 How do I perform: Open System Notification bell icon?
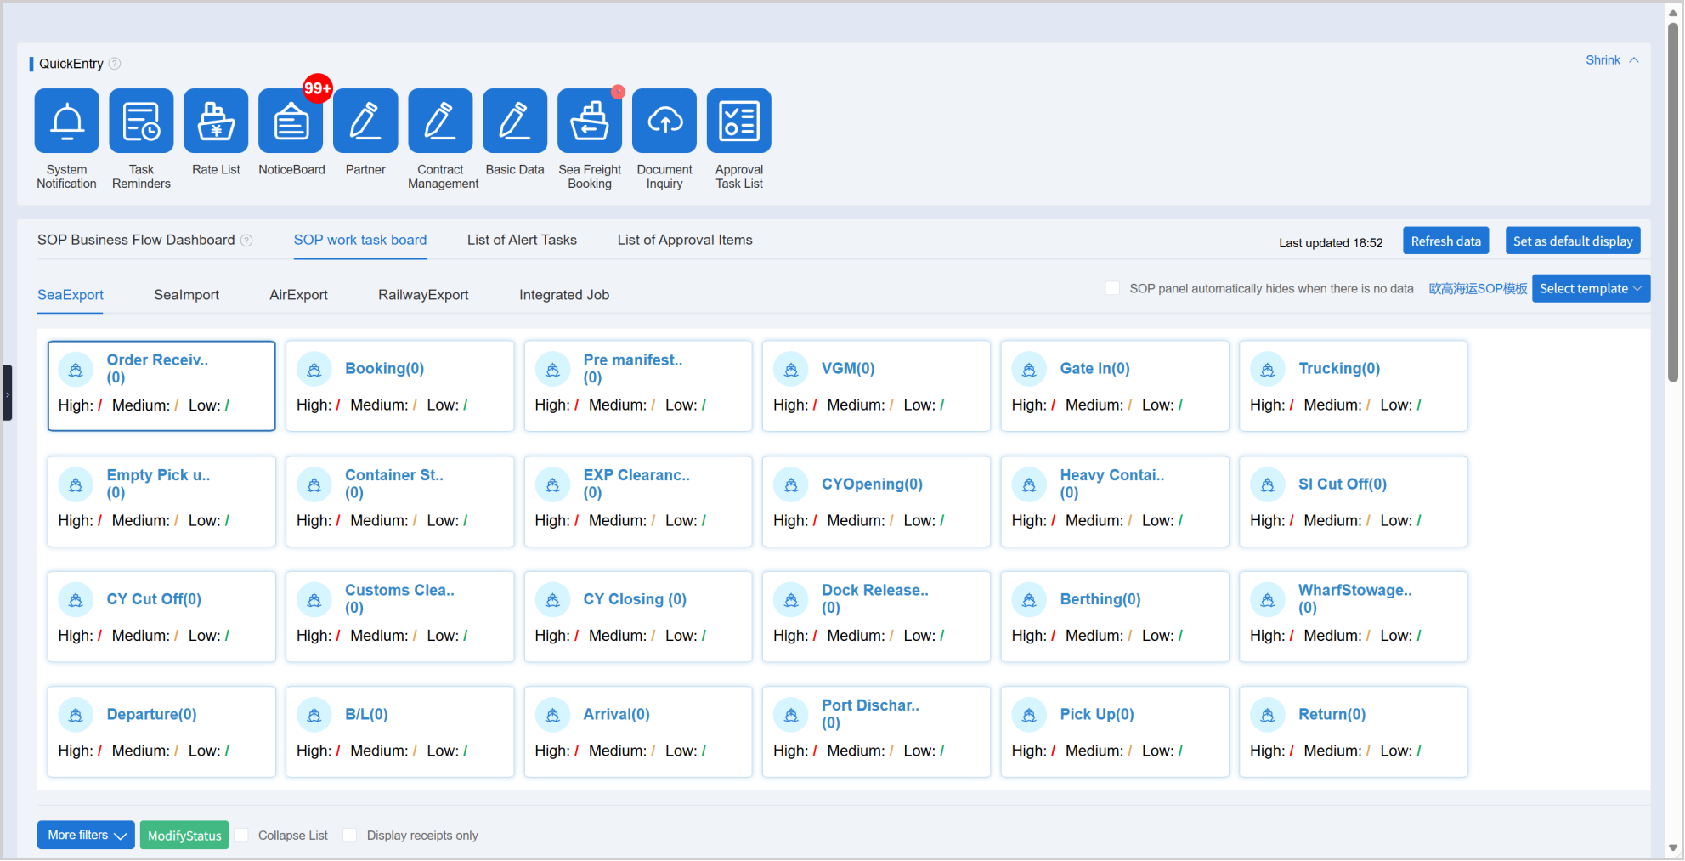(66, 122)
